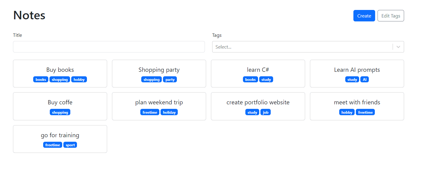This screenshot has width=421, height=174.
Task: Open the Learn AI prompts note
Action: click(x=357, y=70)
